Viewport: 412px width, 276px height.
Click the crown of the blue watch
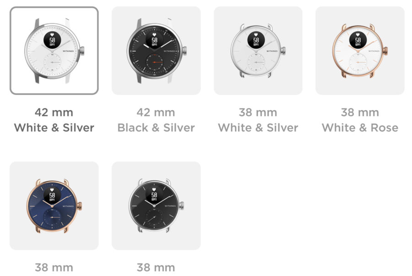(x=80, y=206)
